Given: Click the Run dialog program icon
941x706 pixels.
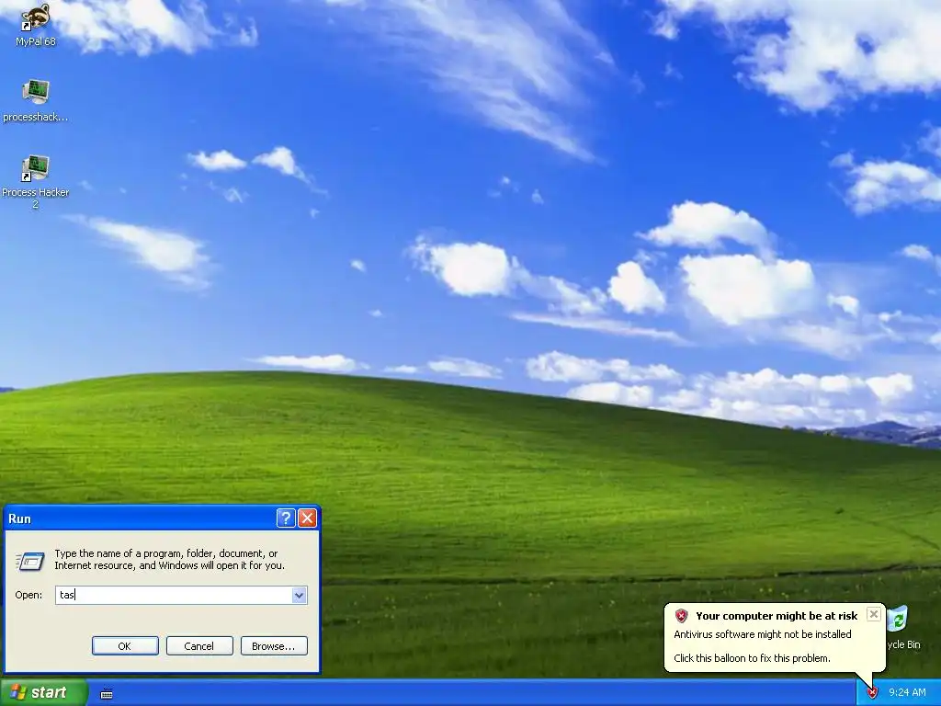Looking at the screenshot, I should [x=30, y=561].
